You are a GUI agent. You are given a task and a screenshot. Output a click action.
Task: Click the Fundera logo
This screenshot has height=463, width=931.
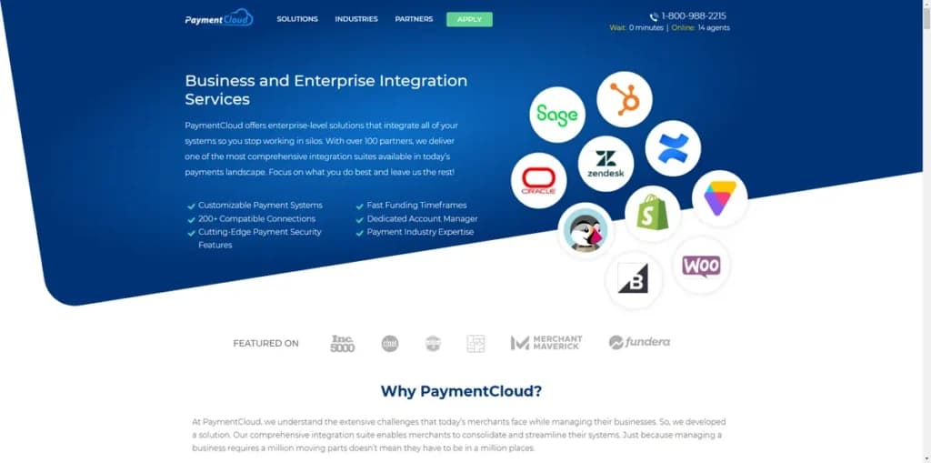click(639, 342)
